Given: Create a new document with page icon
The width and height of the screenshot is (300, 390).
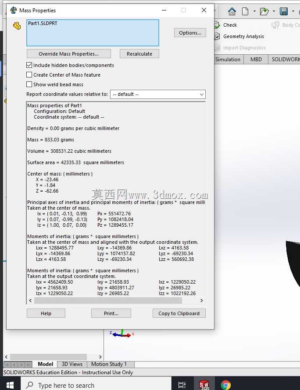Looking at the screenshot, I should (x=245, y=11).
